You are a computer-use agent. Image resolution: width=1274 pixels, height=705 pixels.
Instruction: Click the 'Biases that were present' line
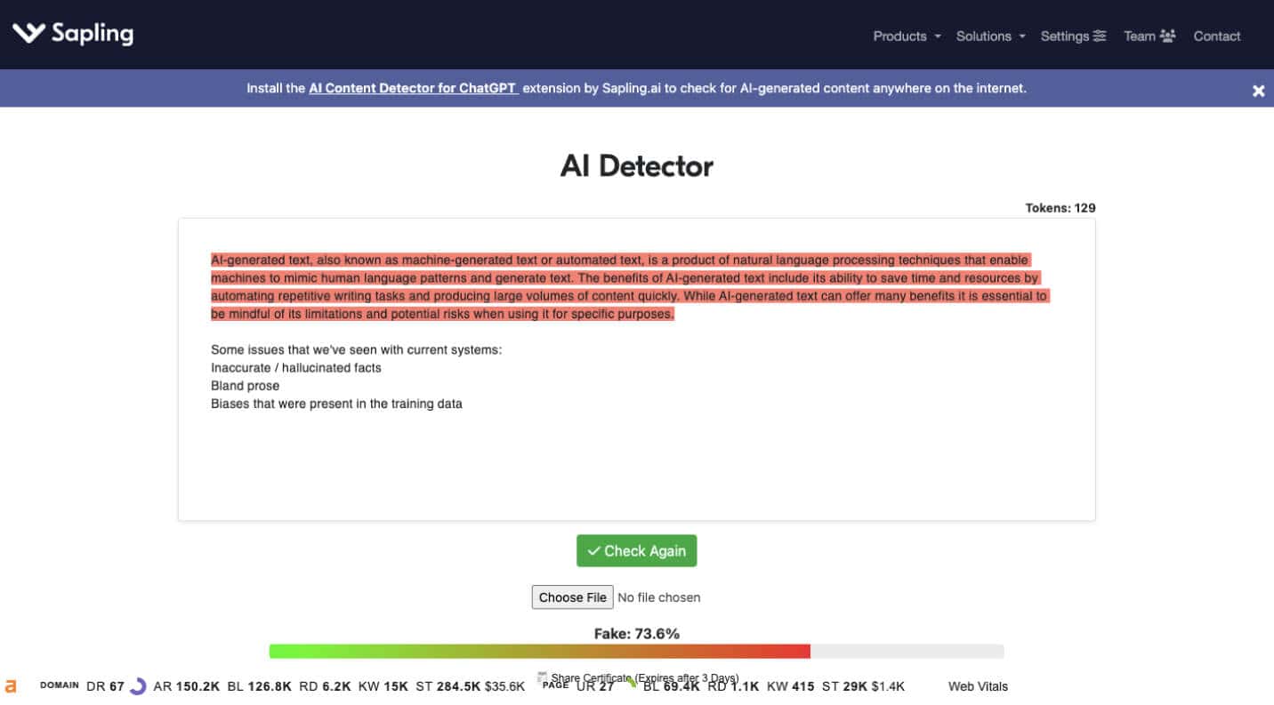point(336,404)
